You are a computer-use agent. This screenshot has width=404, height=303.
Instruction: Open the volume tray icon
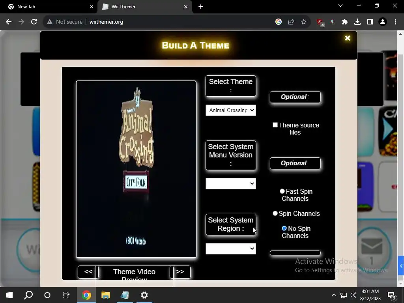(353, 295)
